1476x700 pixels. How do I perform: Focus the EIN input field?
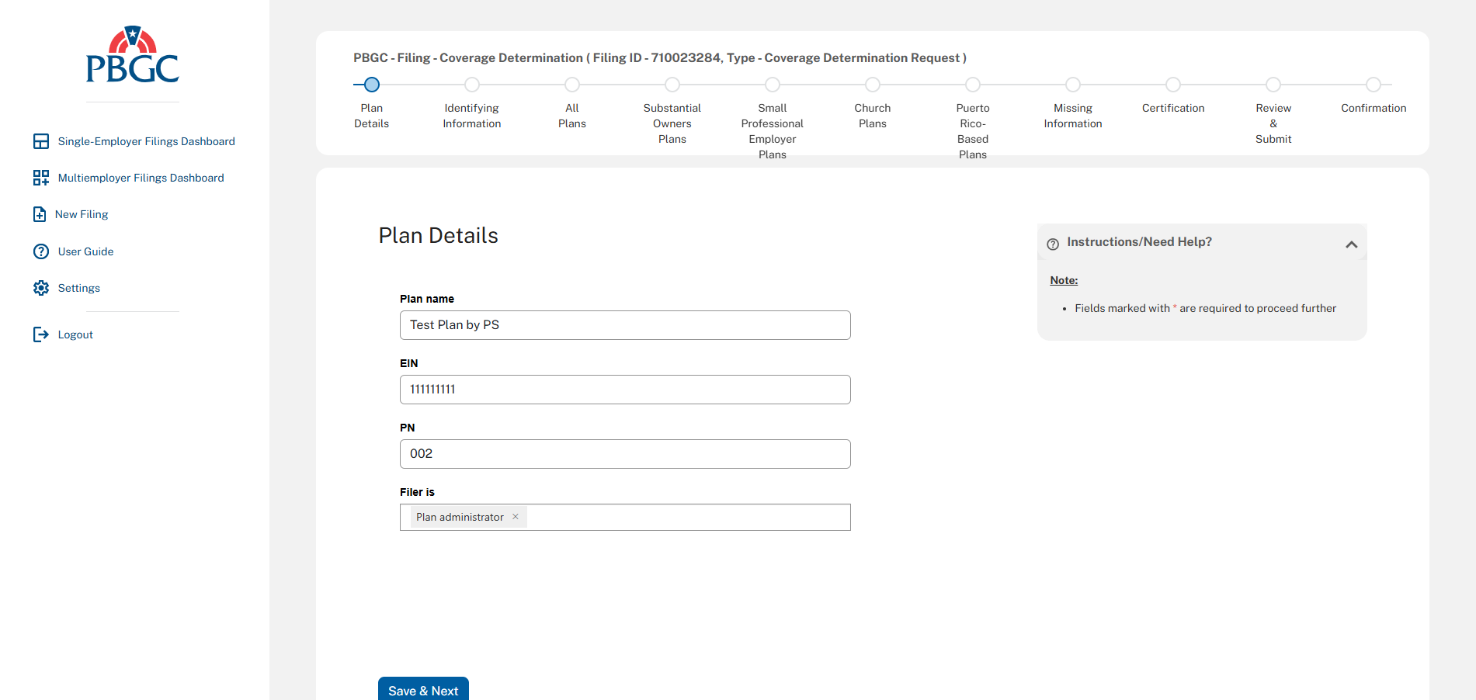[x=625, y=390]
